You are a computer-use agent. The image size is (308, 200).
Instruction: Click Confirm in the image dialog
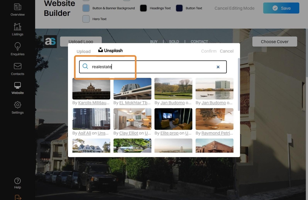[209, 51]
